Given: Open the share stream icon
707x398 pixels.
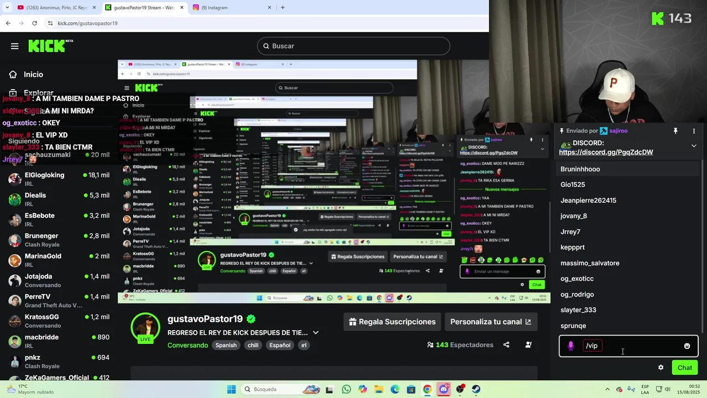Looking at the screenshot, I should (506, 345).
